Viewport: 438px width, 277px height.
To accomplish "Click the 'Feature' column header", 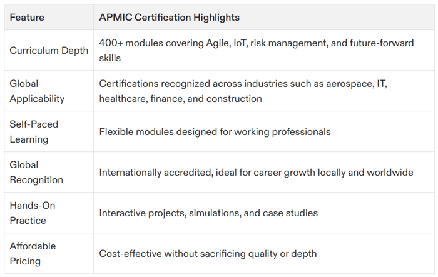I will coord(27,17).
